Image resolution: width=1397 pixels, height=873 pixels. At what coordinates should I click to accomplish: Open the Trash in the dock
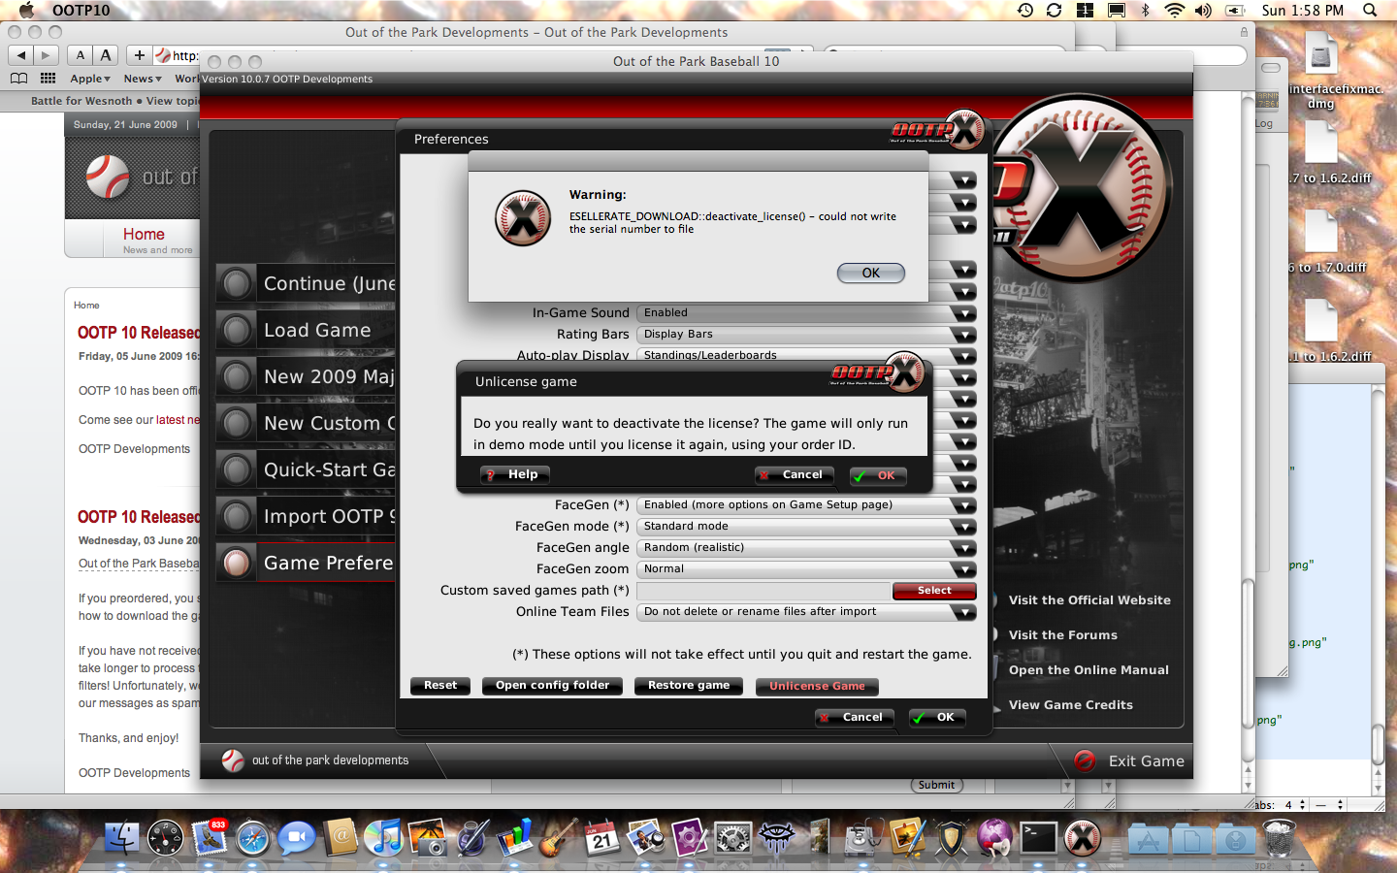point(1280,836)
